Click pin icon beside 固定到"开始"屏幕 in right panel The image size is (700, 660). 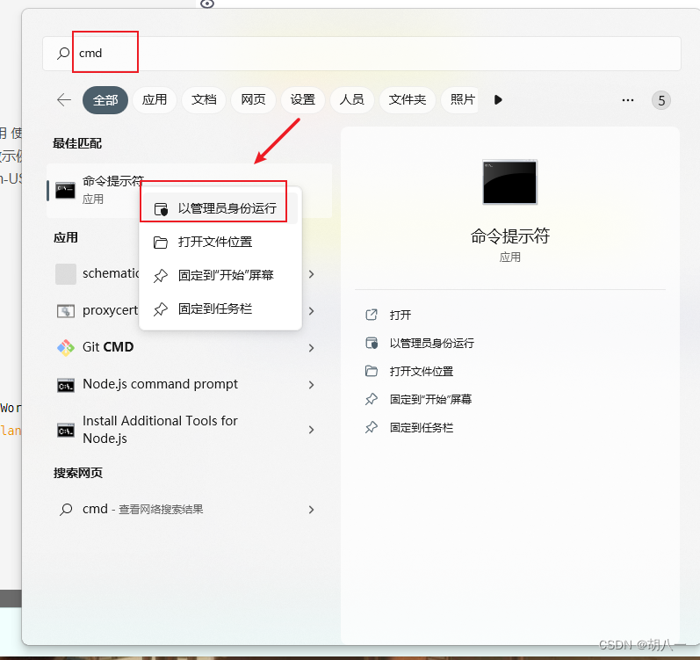point(372,399)
